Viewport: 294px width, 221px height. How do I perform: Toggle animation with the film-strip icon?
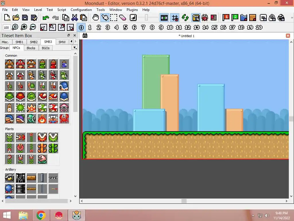click(164, 18)
